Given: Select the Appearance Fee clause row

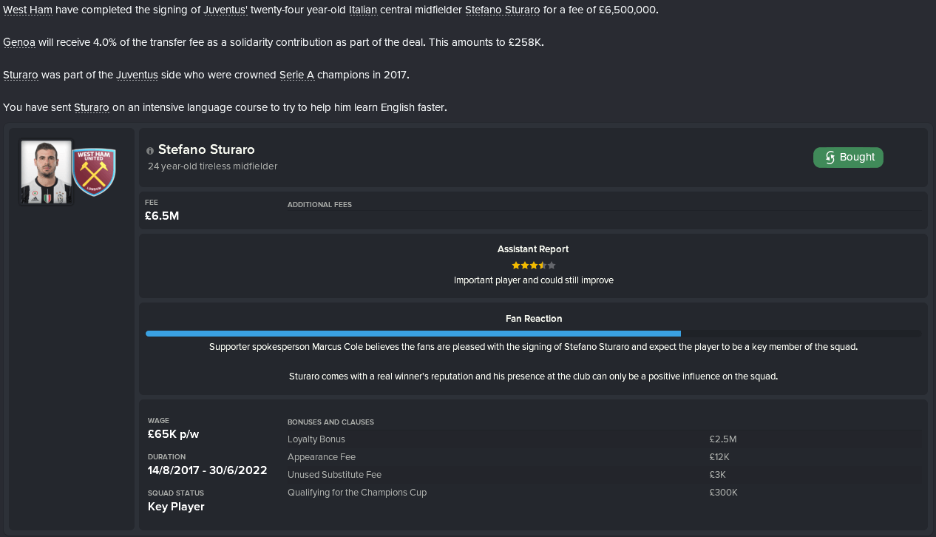Looking at the screenshot, I should 530,457.
